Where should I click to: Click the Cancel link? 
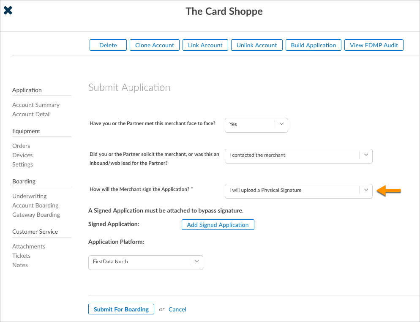click(177, 309)
